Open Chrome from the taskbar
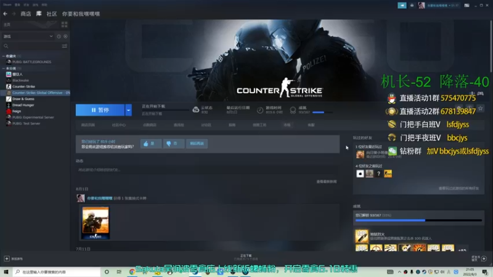The image size is (493, 277). [132, 271]
